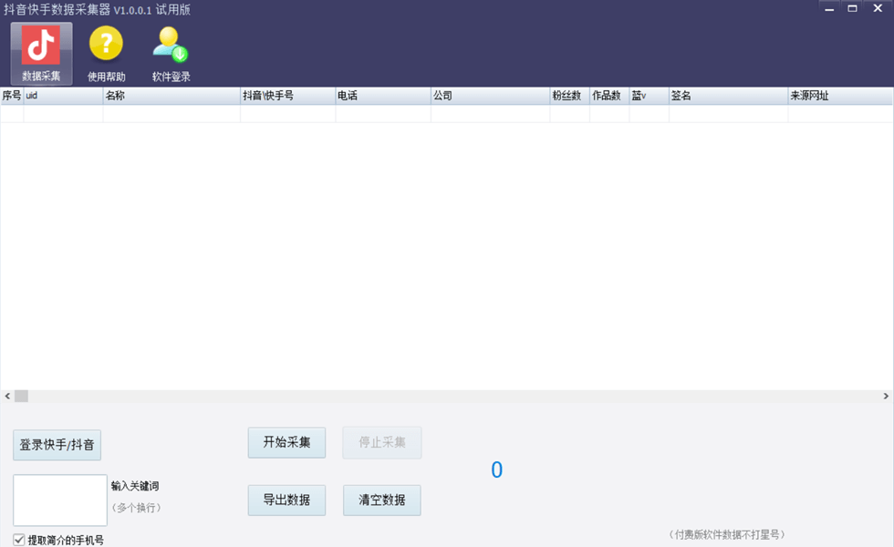Sort by the 签名 column header
894x547 pixels.
728,96
